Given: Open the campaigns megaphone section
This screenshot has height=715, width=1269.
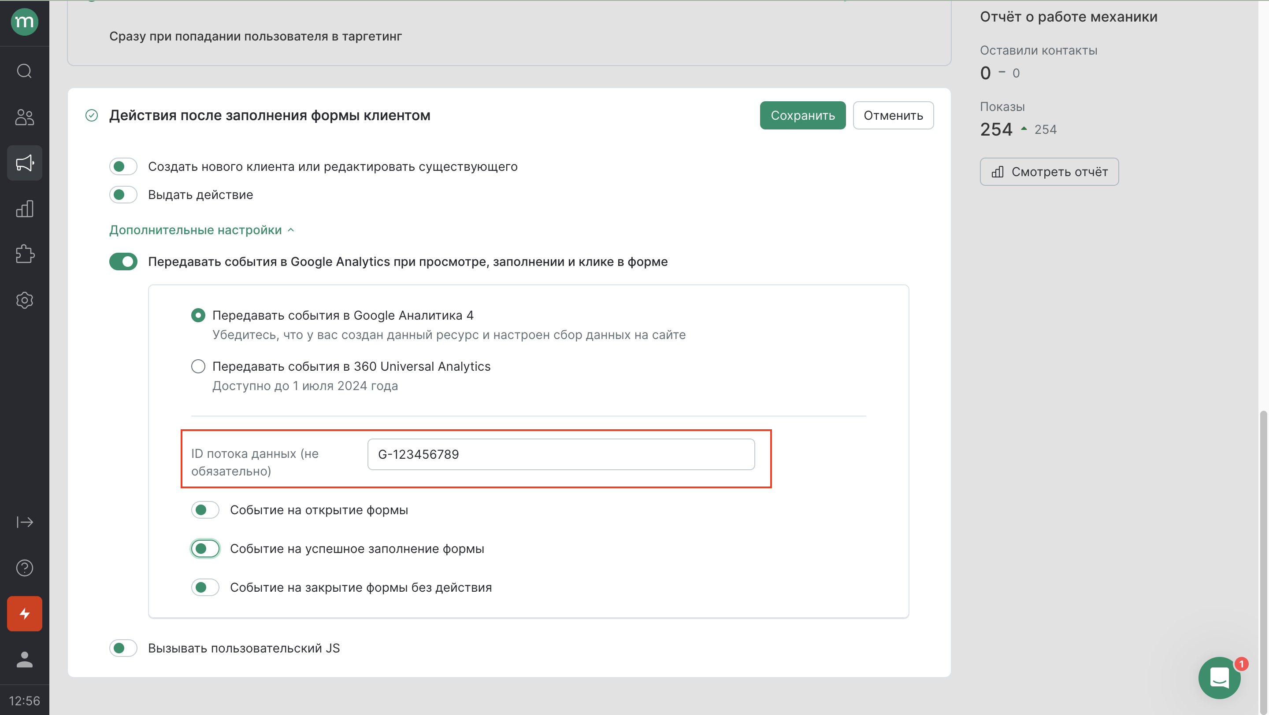Looking at the screenshot, I should click(24, 163).
